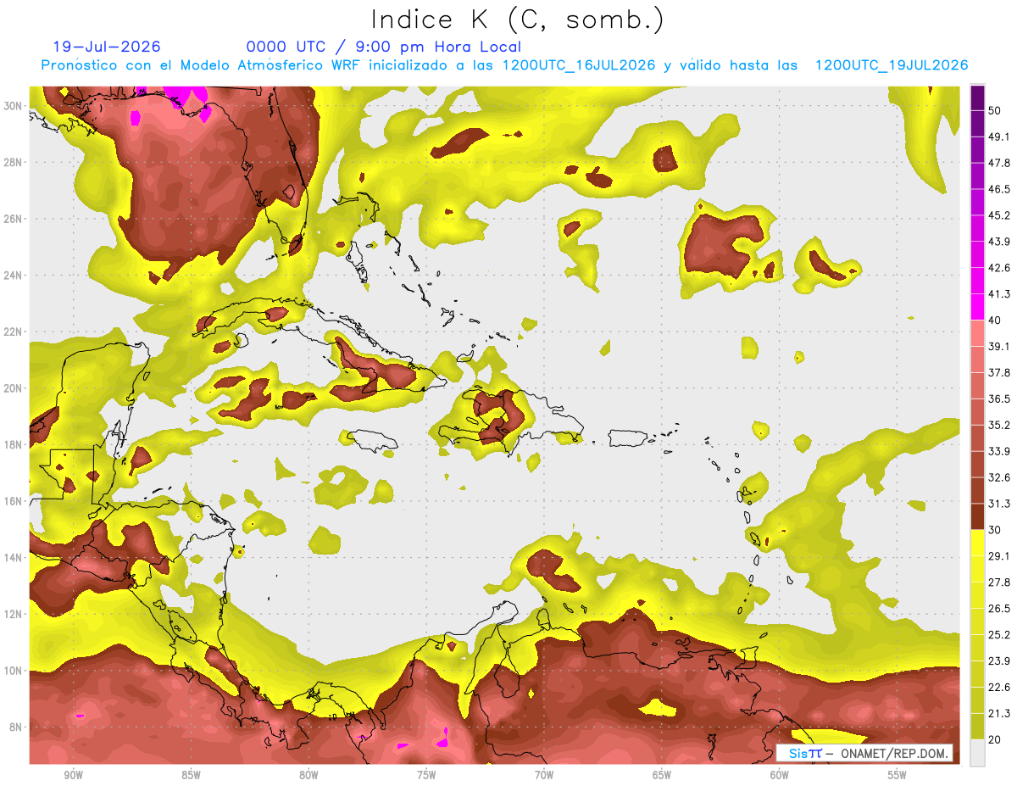Click the latitude label "28N"
This screenshot has width=1017, height=786.
[14, 162]
